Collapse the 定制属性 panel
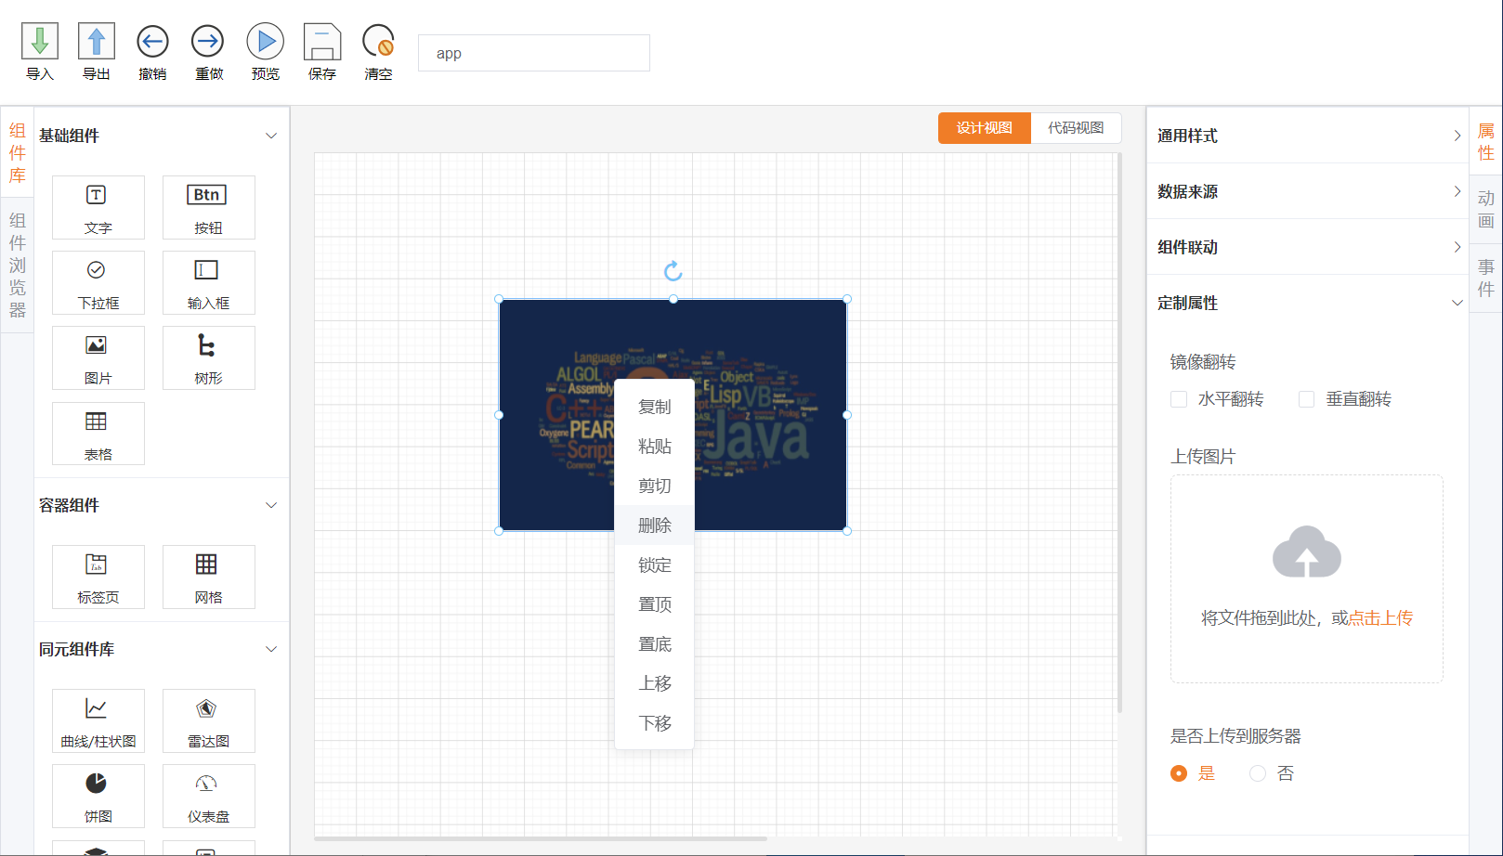Image resolution: width=1503 pixels, height=856 pixels. (x=1457, y=303)
